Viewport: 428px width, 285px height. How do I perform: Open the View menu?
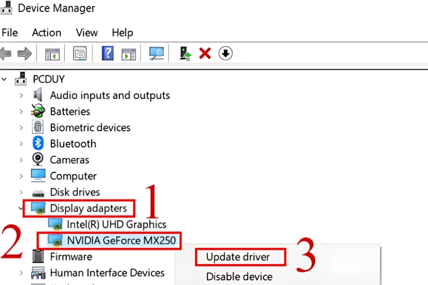click(x=87, y=33)
